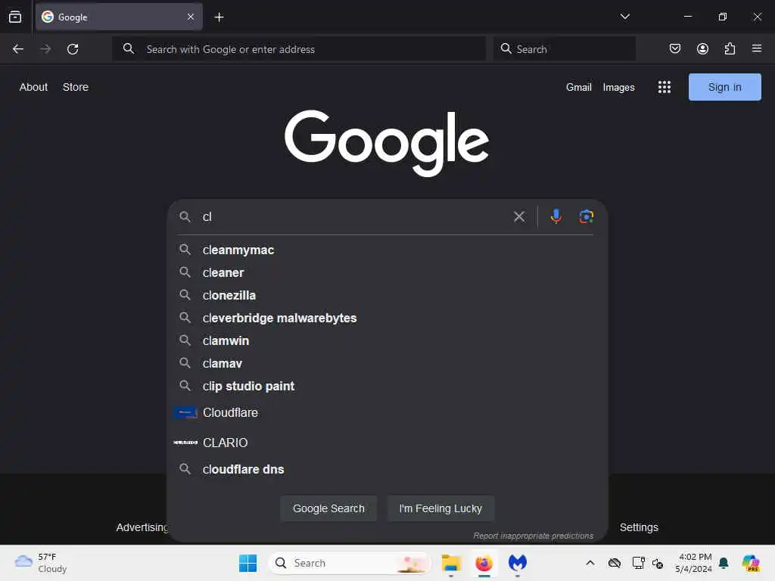Open the cloud sync tray icon
The image size is (775, 581).
[615, 563]
